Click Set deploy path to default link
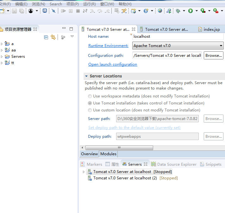Viewport: 225px width, 213px height. coord(134,128)
